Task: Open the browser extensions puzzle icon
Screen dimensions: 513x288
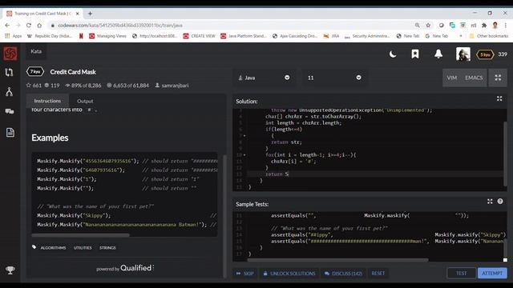Action: click(x=484, y=25)
